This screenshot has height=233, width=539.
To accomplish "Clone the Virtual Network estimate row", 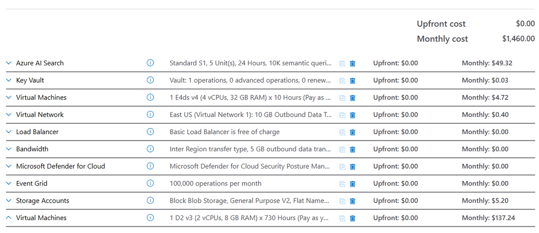I will (x=342, y=115).
